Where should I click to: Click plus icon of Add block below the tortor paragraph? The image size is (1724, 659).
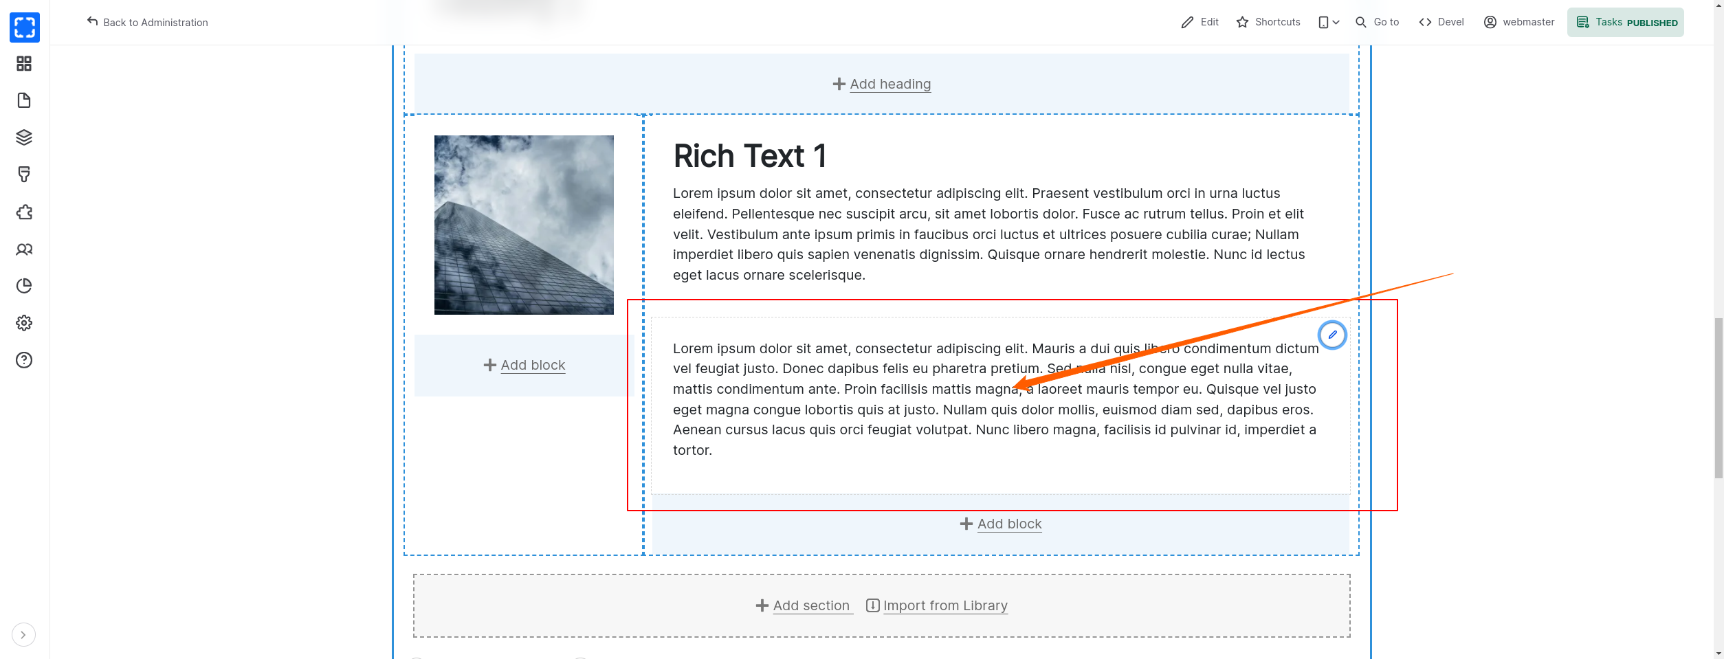click(966, 524)
